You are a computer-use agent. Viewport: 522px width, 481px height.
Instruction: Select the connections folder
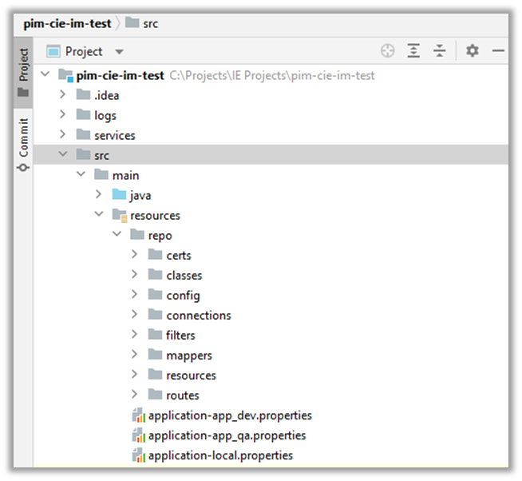pyautogui.click(x=198, y=316)
